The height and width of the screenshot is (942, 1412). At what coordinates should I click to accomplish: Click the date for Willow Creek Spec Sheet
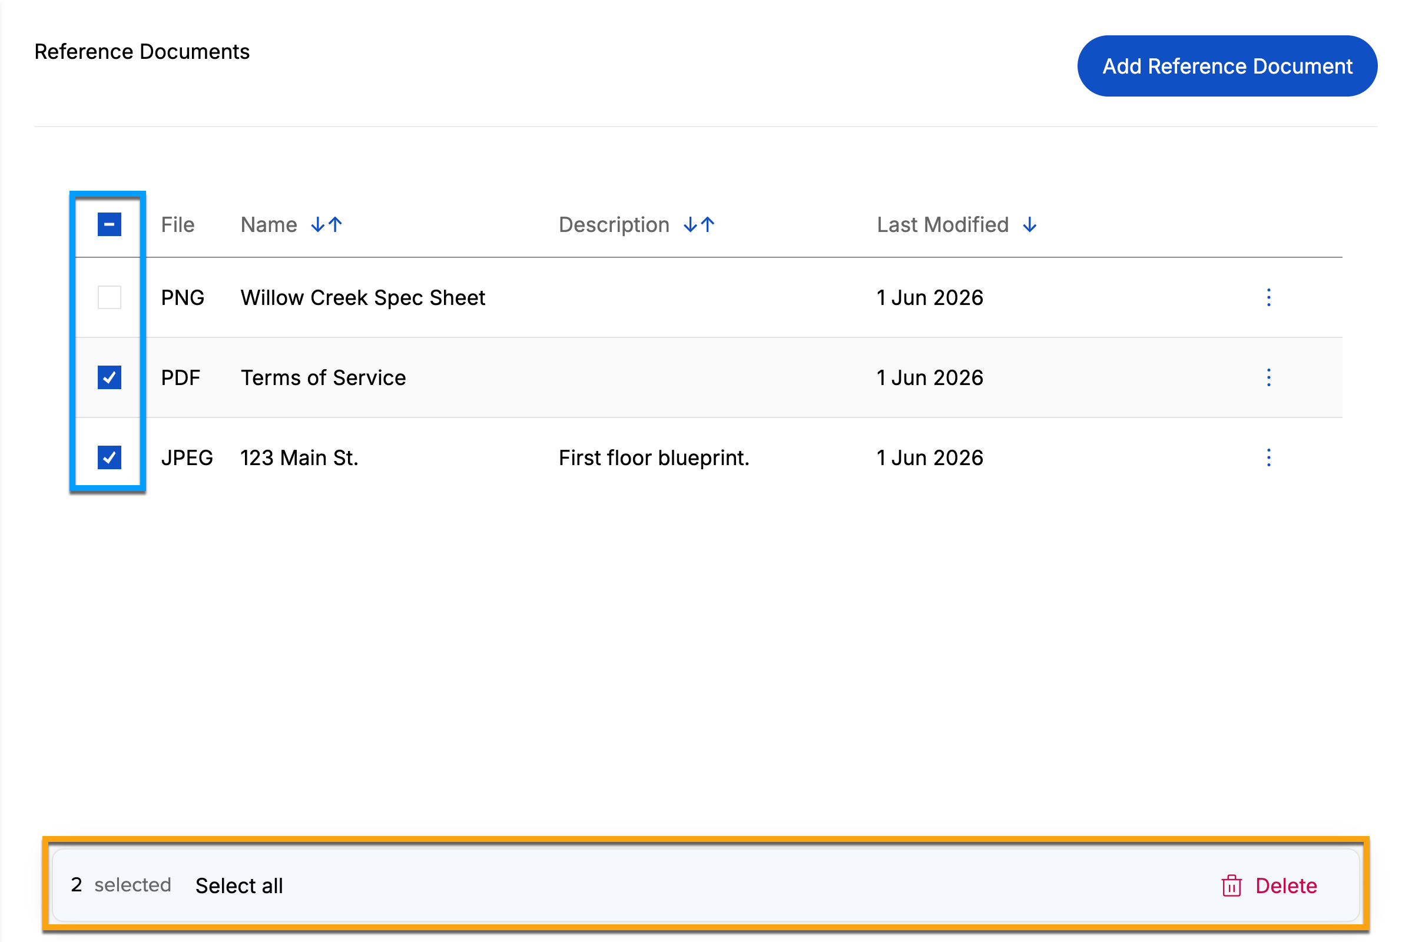tap(930, 297)
